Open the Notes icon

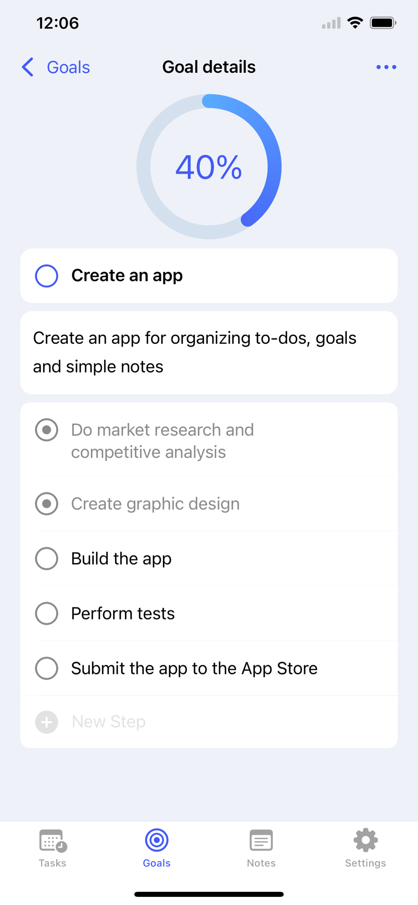tap(261, 841)
